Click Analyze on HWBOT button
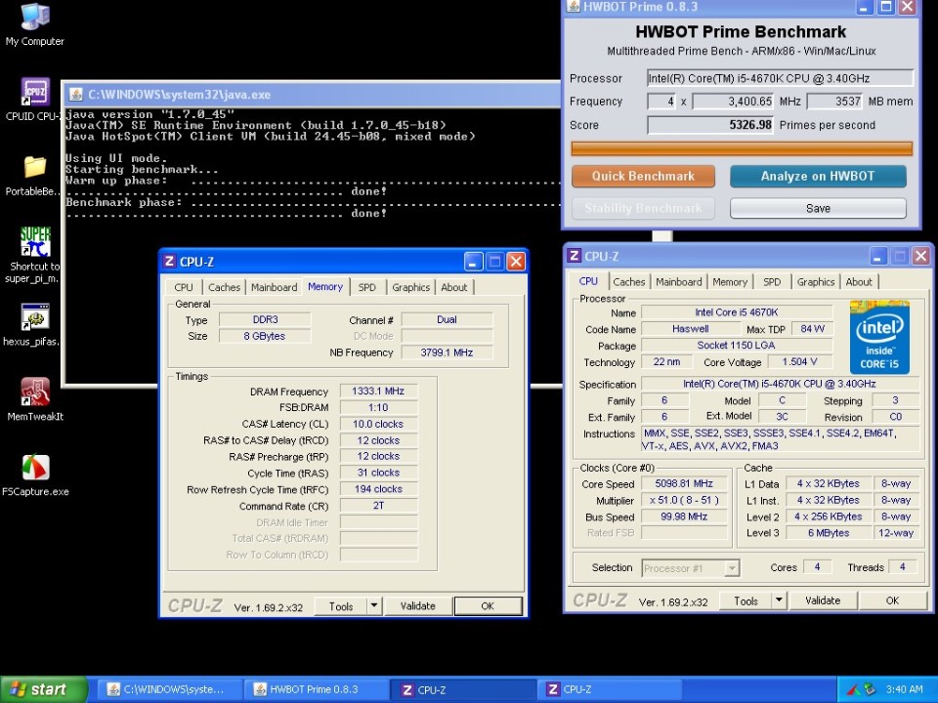Image resolution: width=938 pixels, height=703 pixels. 818,177
